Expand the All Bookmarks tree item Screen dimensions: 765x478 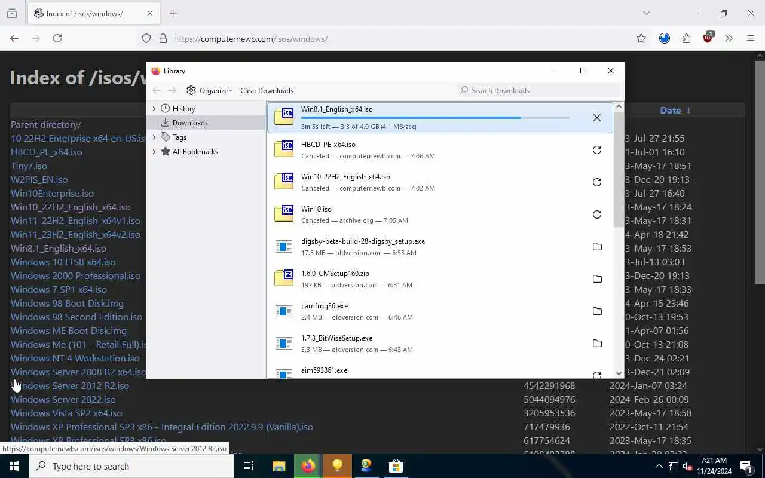154,152
